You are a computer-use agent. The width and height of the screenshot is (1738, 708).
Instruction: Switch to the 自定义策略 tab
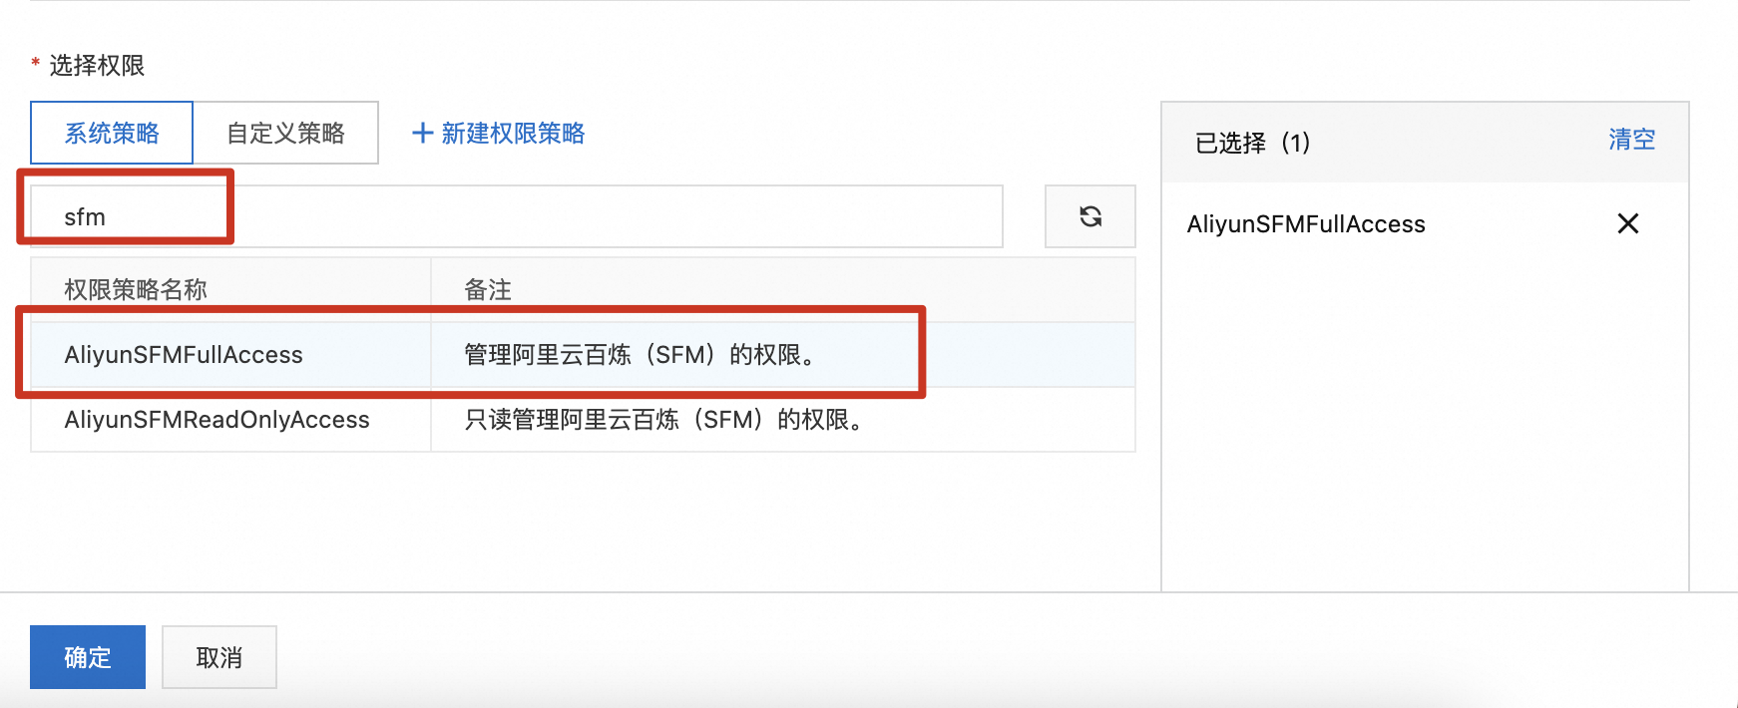(x=285, y=133)
